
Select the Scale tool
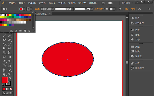click(9, 44)
